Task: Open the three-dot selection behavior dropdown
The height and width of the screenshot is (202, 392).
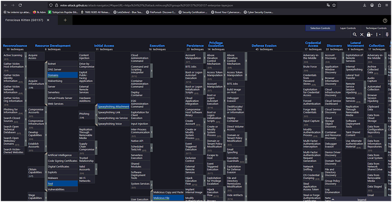Action: (378, 34)
